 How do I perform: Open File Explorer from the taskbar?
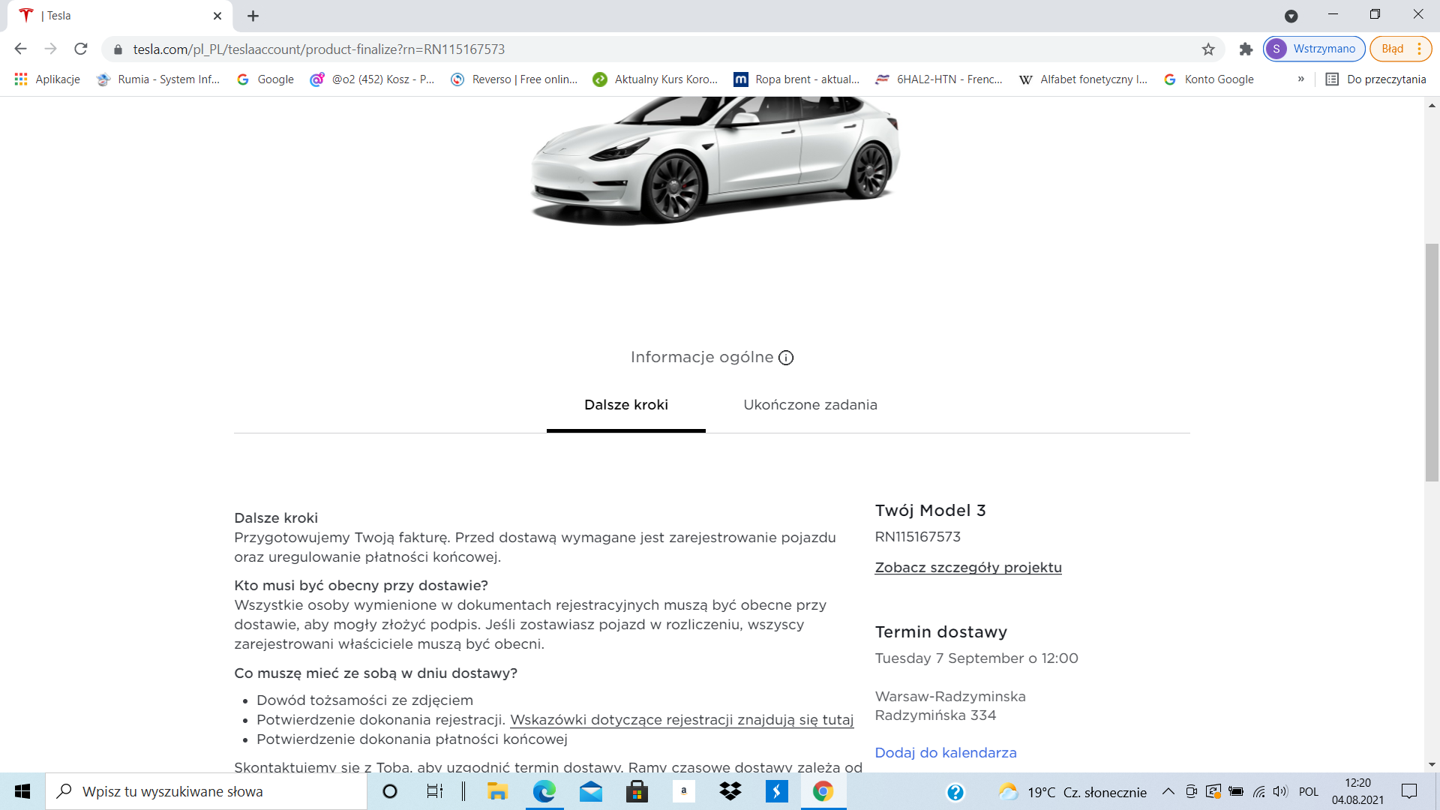[497, 791]
